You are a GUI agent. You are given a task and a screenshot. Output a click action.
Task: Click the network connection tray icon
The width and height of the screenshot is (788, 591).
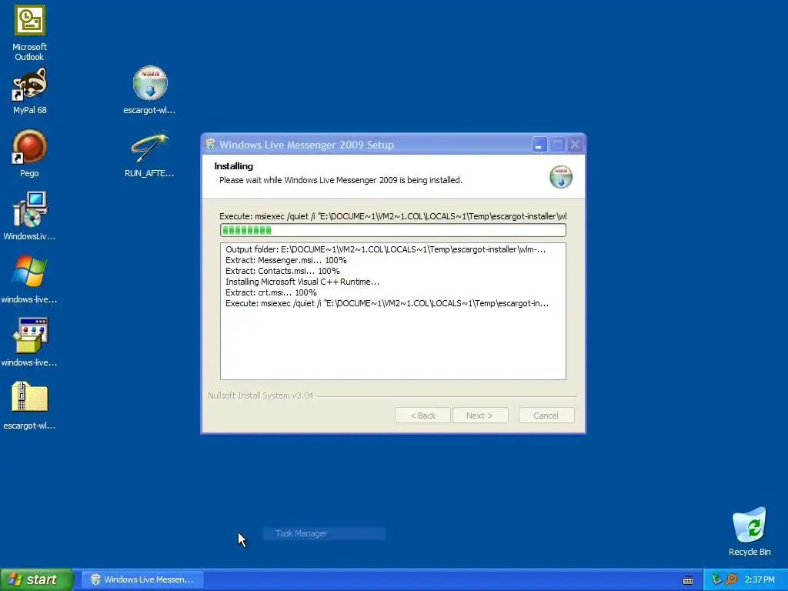[716, 579]
